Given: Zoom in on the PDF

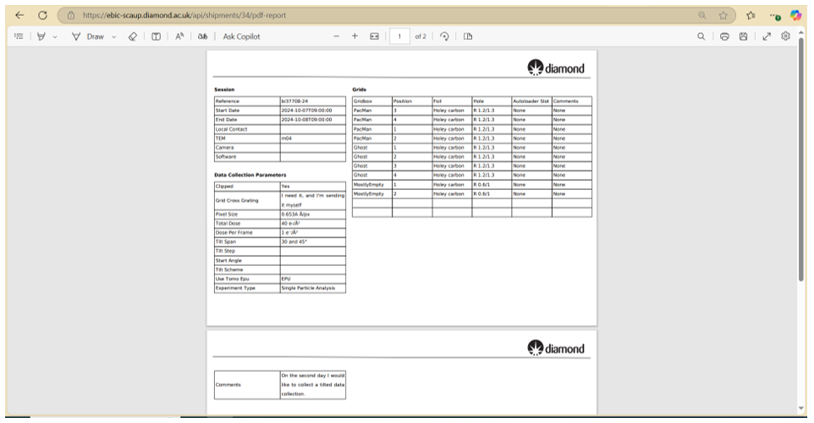Looking at the screenshot, I should (355, 36).
